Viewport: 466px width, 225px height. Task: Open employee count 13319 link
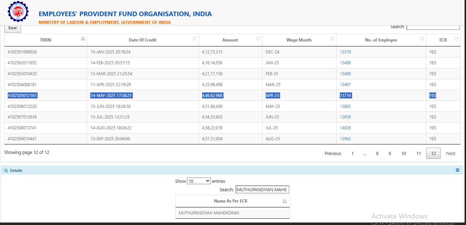345,52
